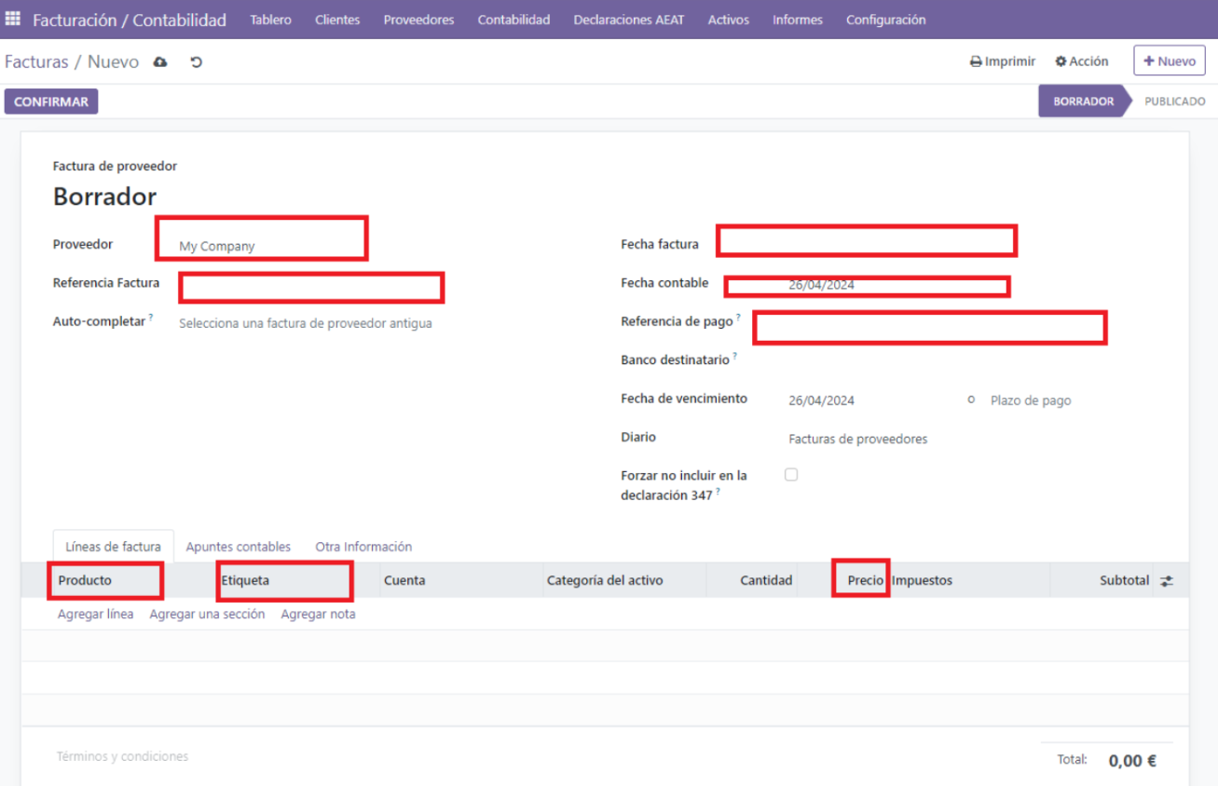Image resolution: width=1218 pixels, height=786 pixels.
Task: Open the Proveedores menu
Action: coord(418,20)
